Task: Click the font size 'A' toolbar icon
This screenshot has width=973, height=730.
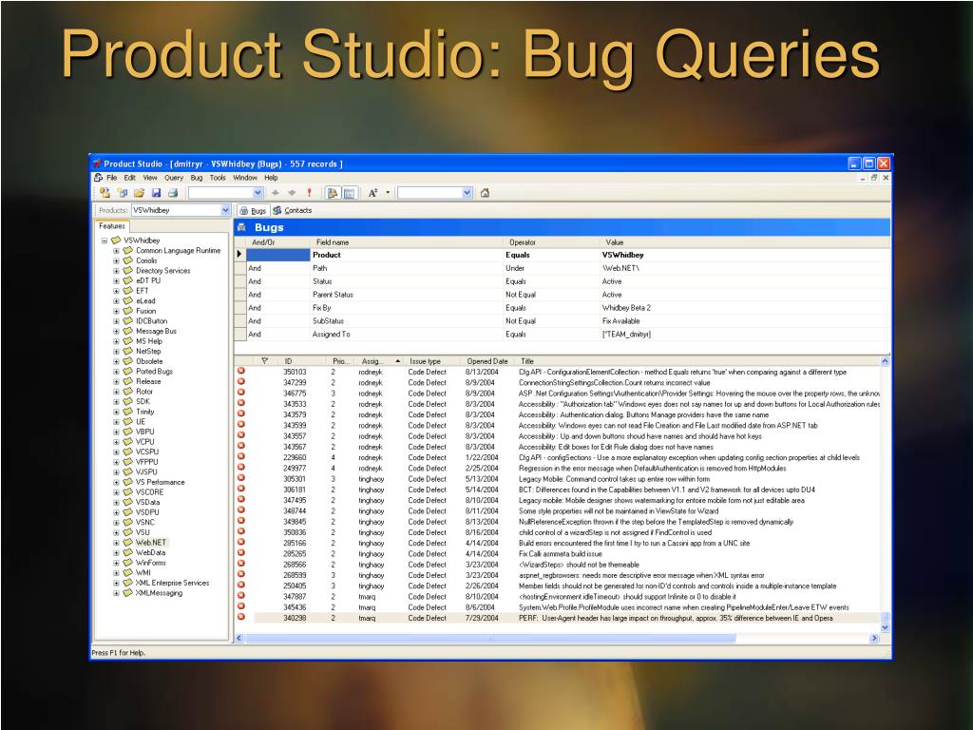Action: [x=372, y=193]
